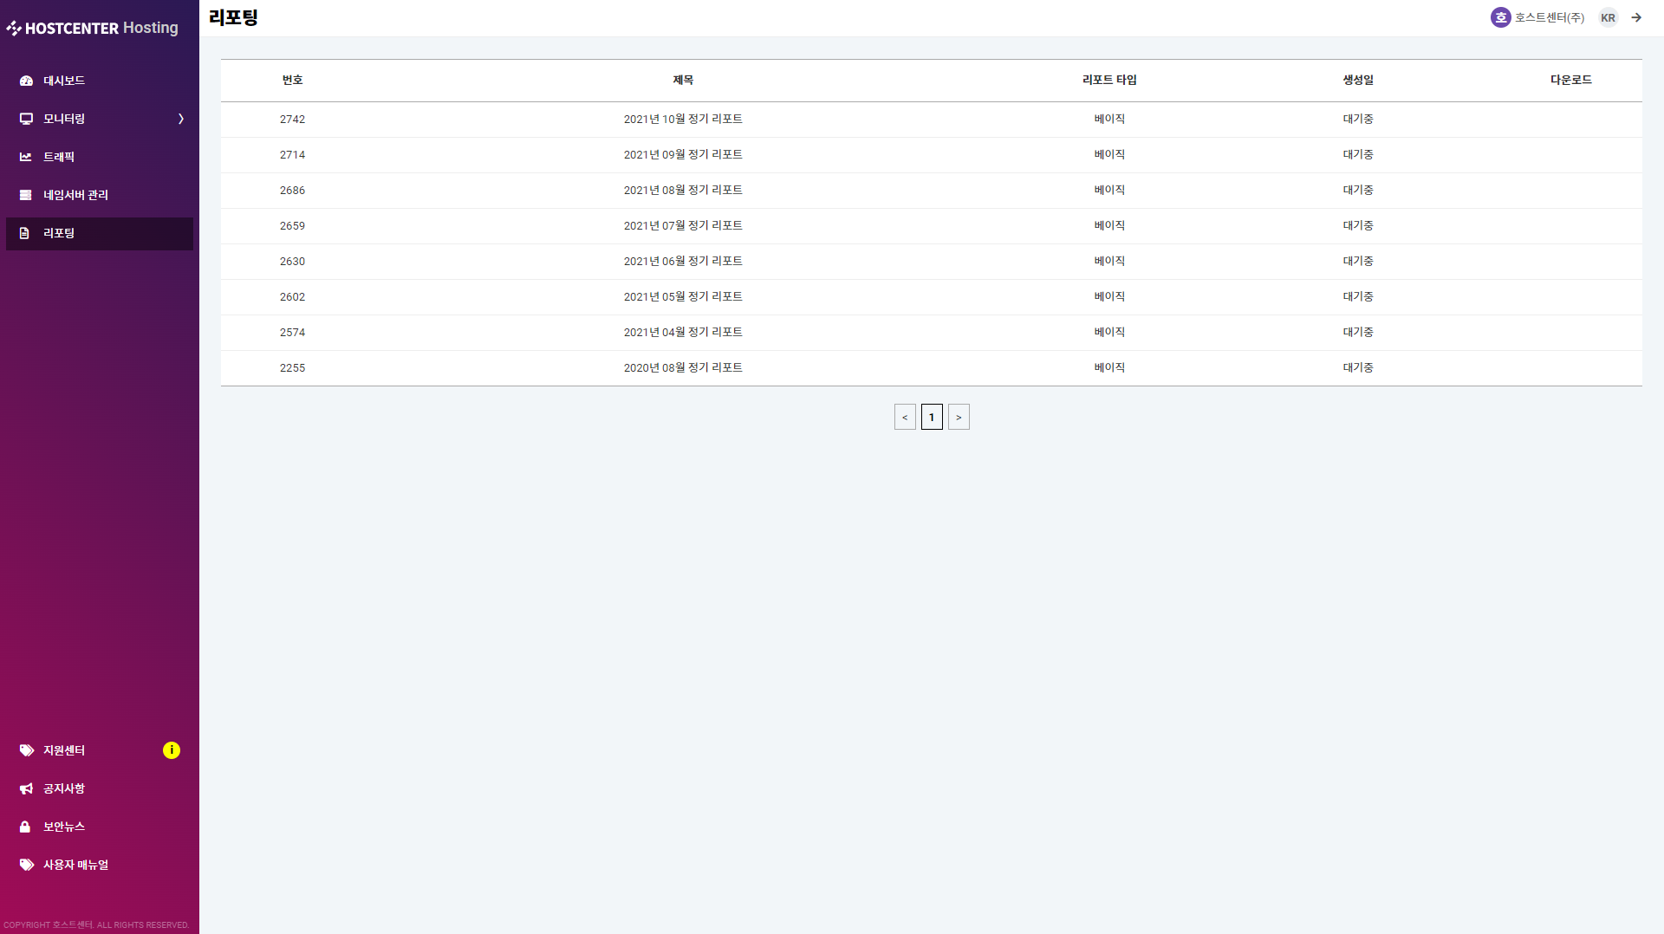Click the 공지사항 megaphone icon
This screenshot has width=1664, height=934.
click(26, 788)
